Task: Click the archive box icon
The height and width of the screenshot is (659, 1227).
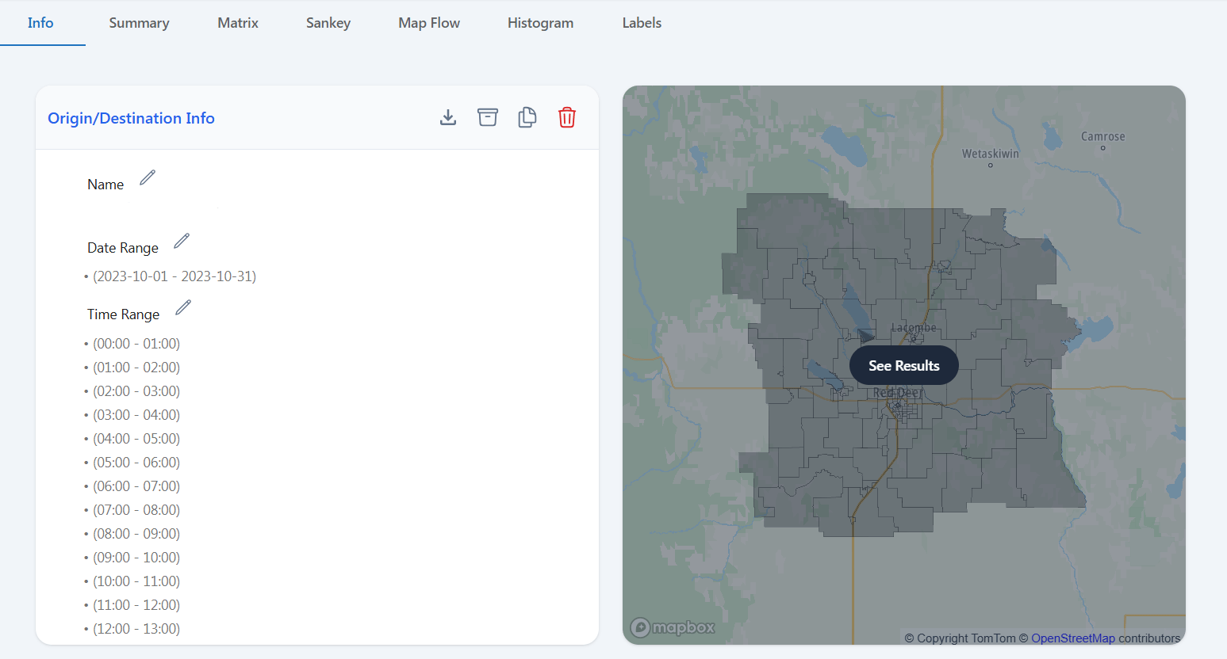Action: pos(488,117)
